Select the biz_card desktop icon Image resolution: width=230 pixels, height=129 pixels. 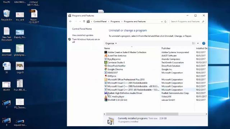20,16
